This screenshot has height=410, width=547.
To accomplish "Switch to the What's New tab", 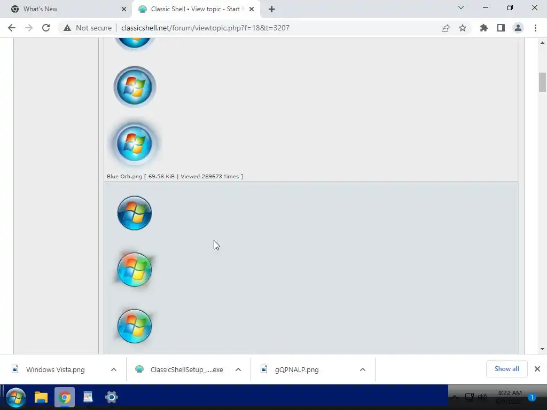I will [x=66, y=9].
